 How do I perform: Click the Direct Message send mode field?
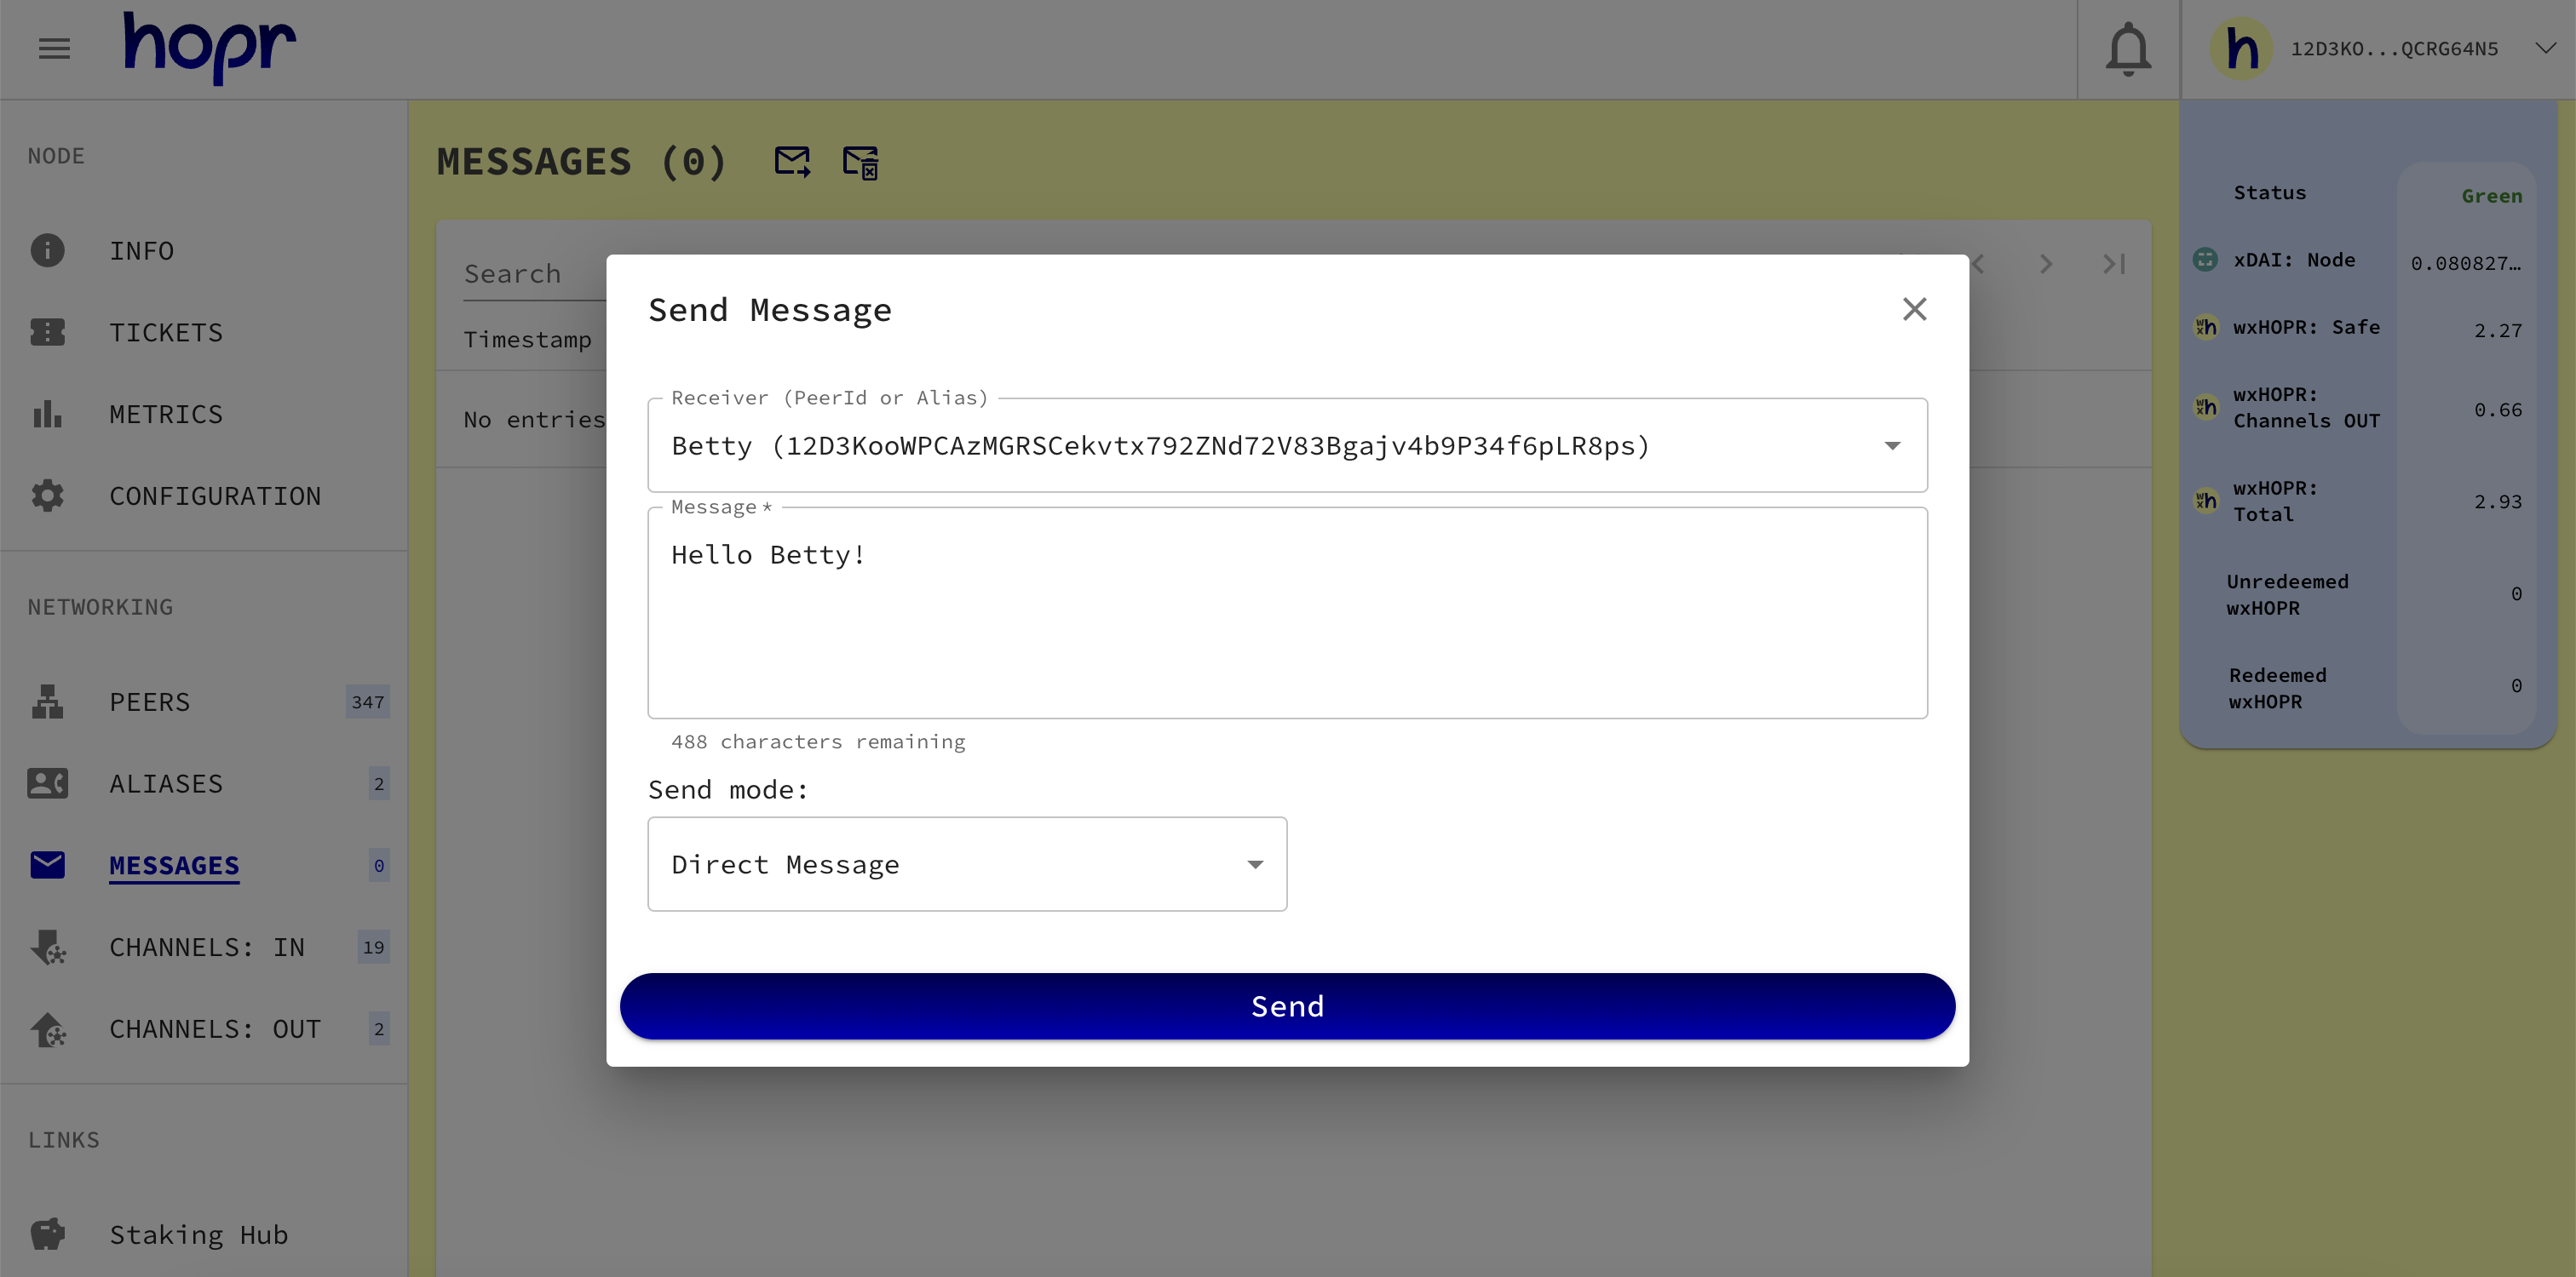967,864
